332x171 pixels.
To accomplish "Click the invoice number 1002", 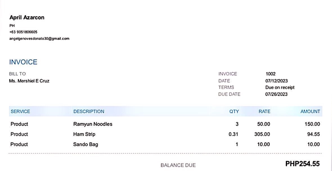I will tap(270, 74).
